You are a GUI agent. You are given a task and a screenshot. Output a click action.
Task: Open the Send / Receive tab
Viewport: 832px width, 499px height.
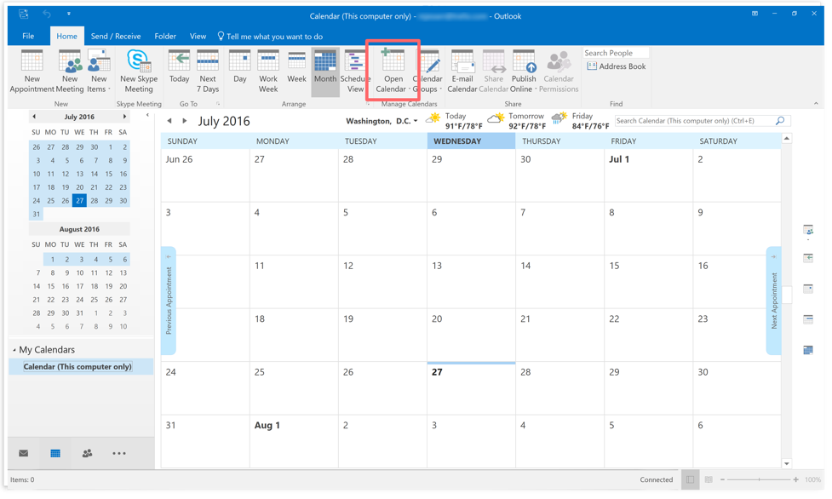pyautogui.click(x=116, y=36)
